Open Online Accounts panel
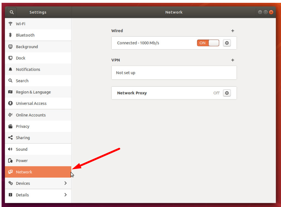Viewport: 281px width, 207px height. tap(38, 115)
